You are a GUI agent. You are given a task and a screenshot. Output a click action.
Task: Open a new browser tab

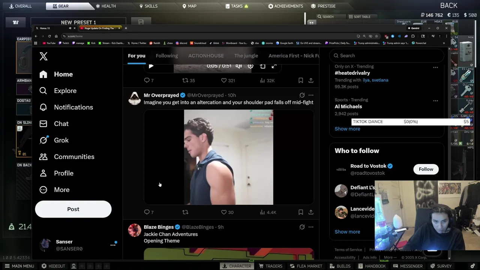pos(126,28)
